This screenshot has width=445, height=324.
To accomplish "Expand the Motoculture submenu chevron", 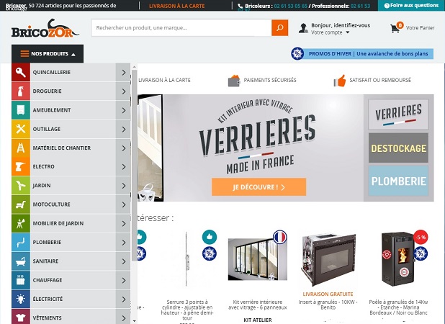I will click(x=123, y=204).
